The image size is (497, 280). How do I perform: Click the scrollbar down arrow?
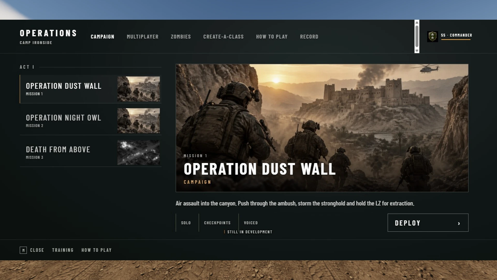tap(417, 51)
